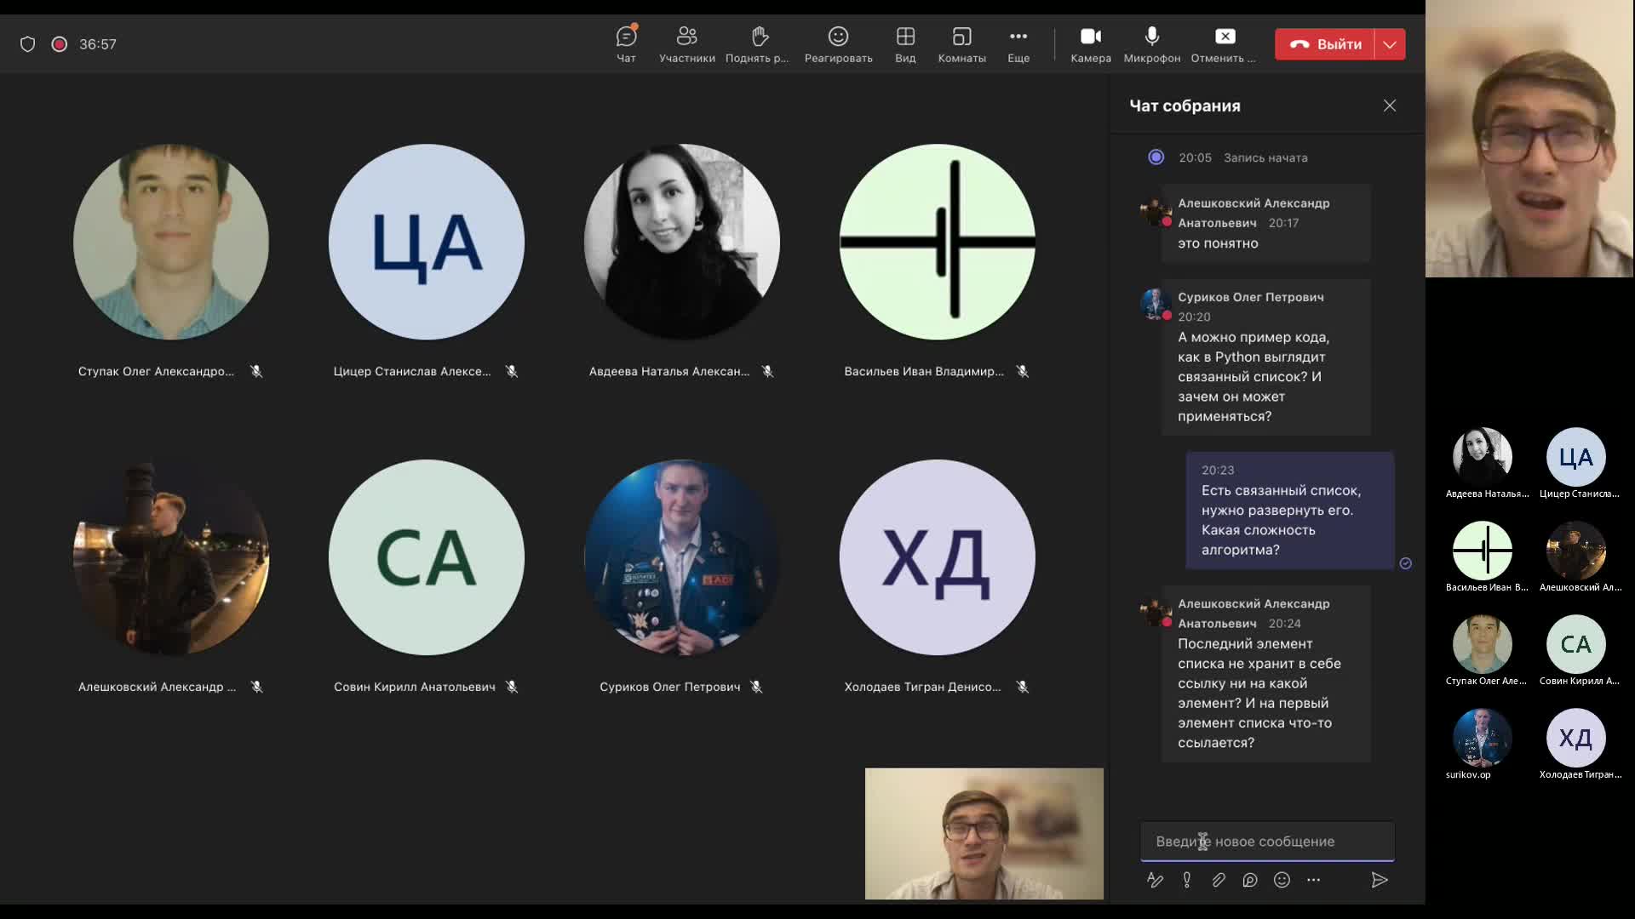Select the ЦА avatar tile in main grid
Screen dimensions: 1635x919
(427, 242)
